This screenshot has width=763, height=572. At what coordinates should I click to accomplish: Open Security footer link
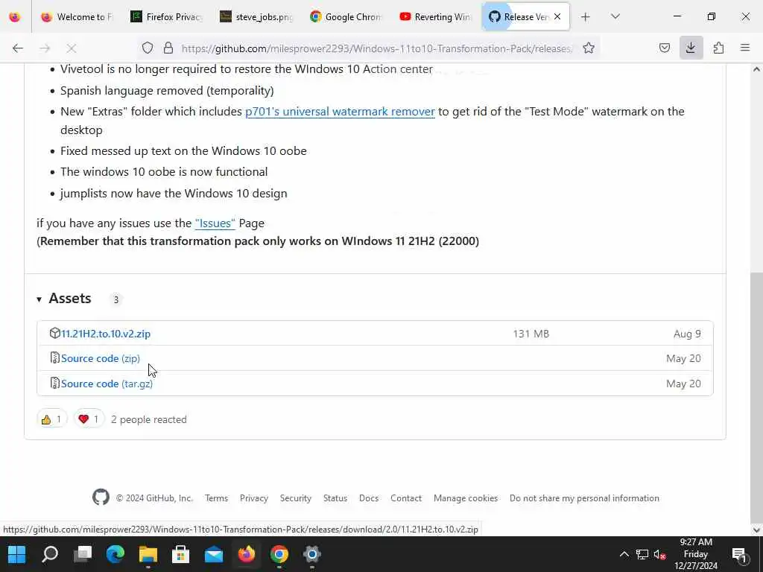[295, 498]
